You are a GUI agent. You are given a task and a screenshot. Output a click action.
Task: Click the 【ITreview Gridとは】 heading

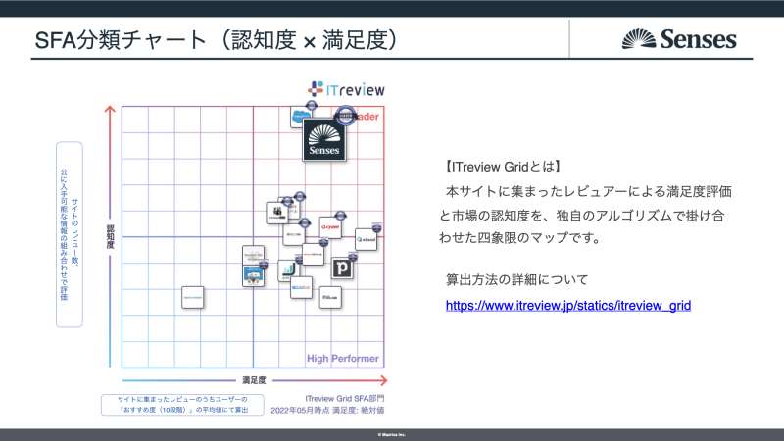(x=502, y=167)
